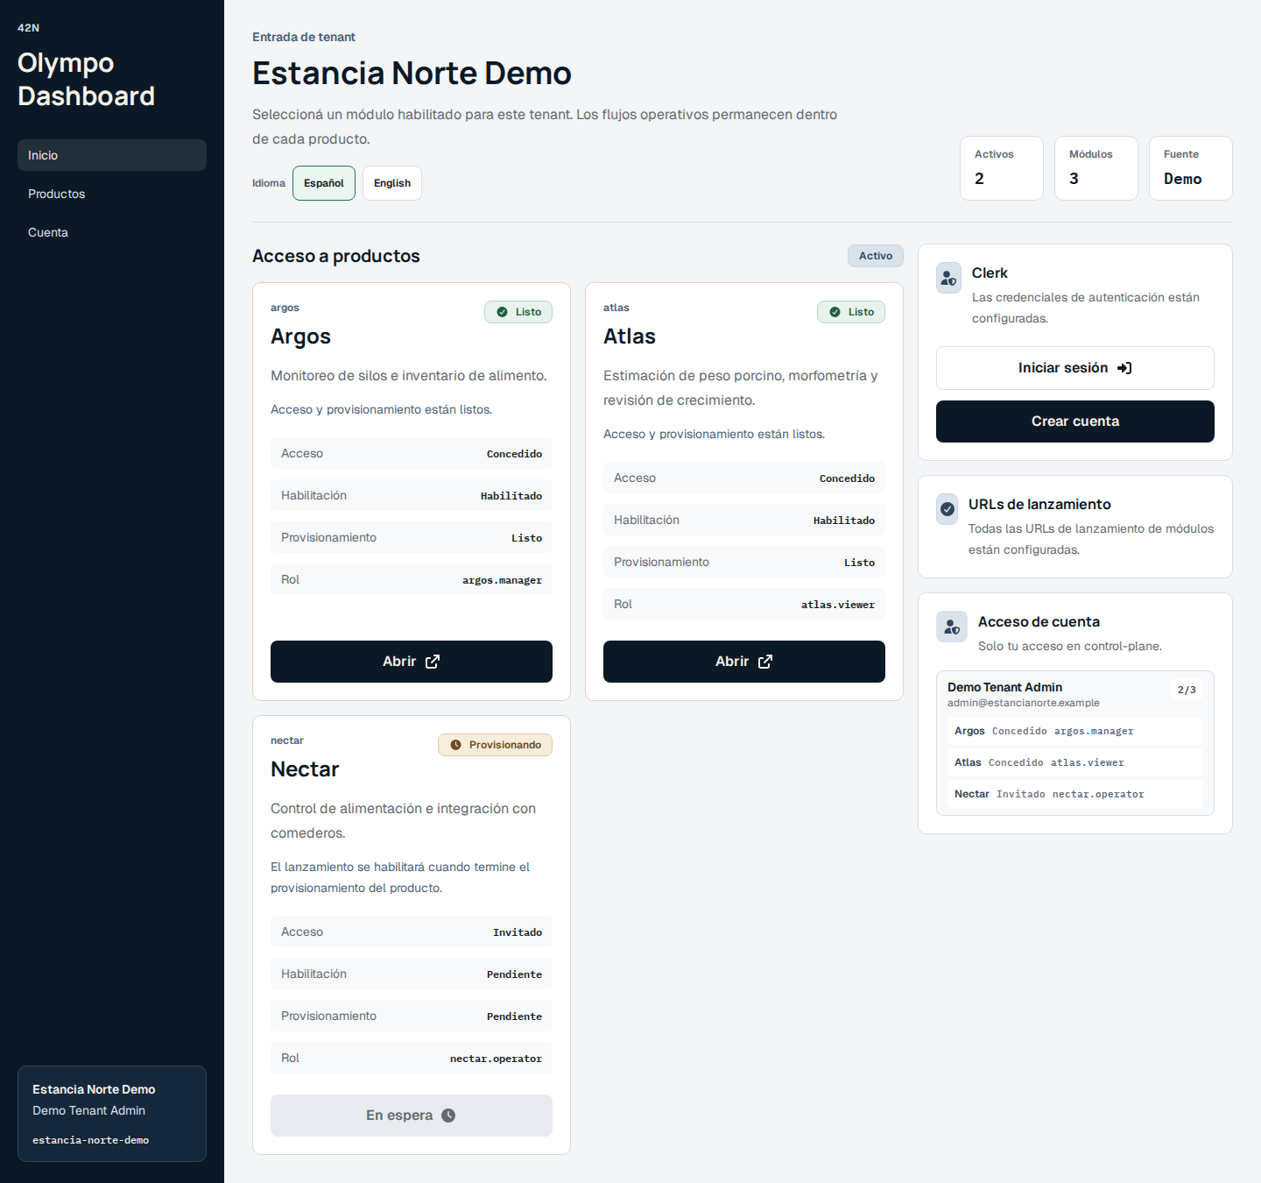Click Atlas Provisionamiento Listo row

click(744, 562)
